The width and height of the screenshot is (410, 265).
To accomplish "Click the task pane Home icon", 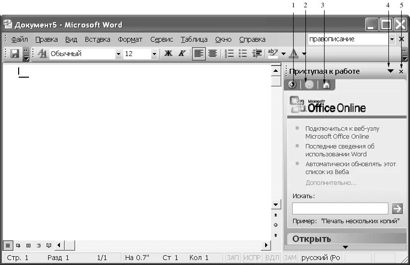I will (x=327, y=85).
